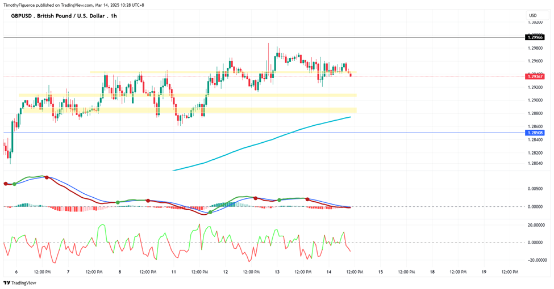Click the 1.29000 price axis label
554x289 pixels.
[x=535, y=100]
